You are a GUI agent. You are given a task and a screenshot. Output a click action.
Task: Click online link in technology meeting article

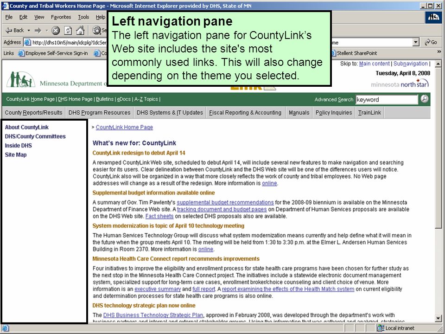point(205,249)
